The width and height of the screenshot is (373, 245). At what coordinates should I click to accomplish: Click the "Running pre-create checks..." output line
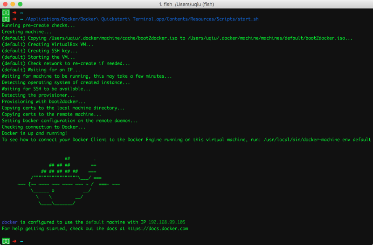pyautogui.click(x=38, y=25)
